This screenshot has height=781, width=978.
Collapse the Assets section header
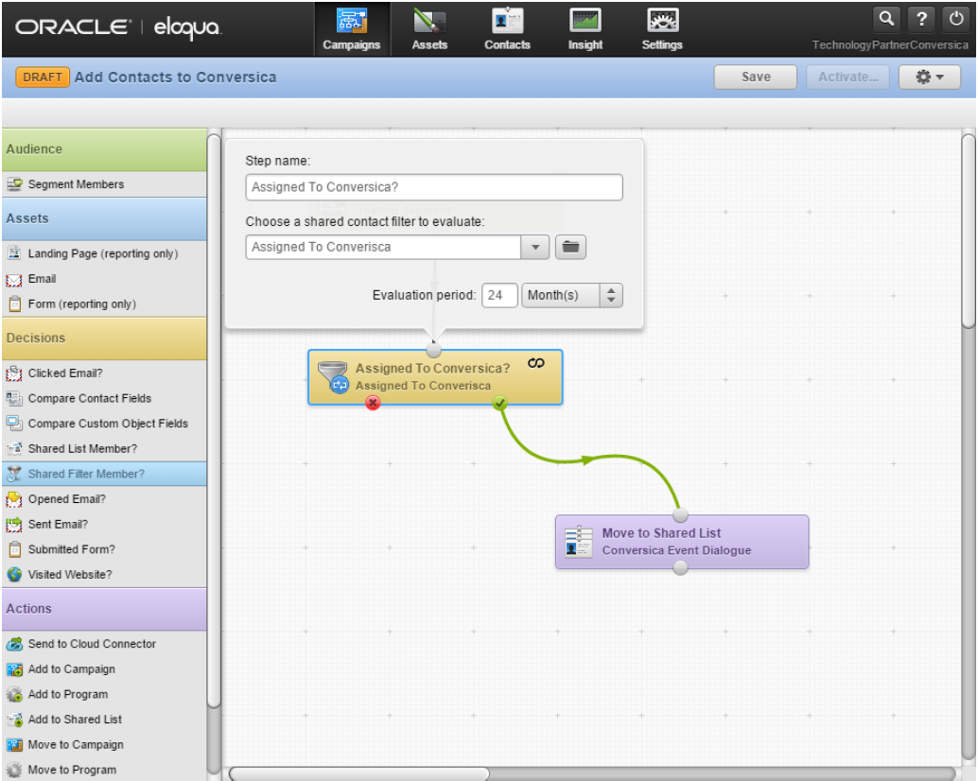point(104,218)
